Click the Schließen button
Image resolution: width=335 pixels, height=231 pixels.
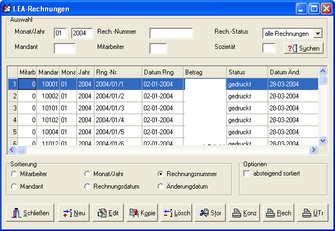(x=30, y=213)
